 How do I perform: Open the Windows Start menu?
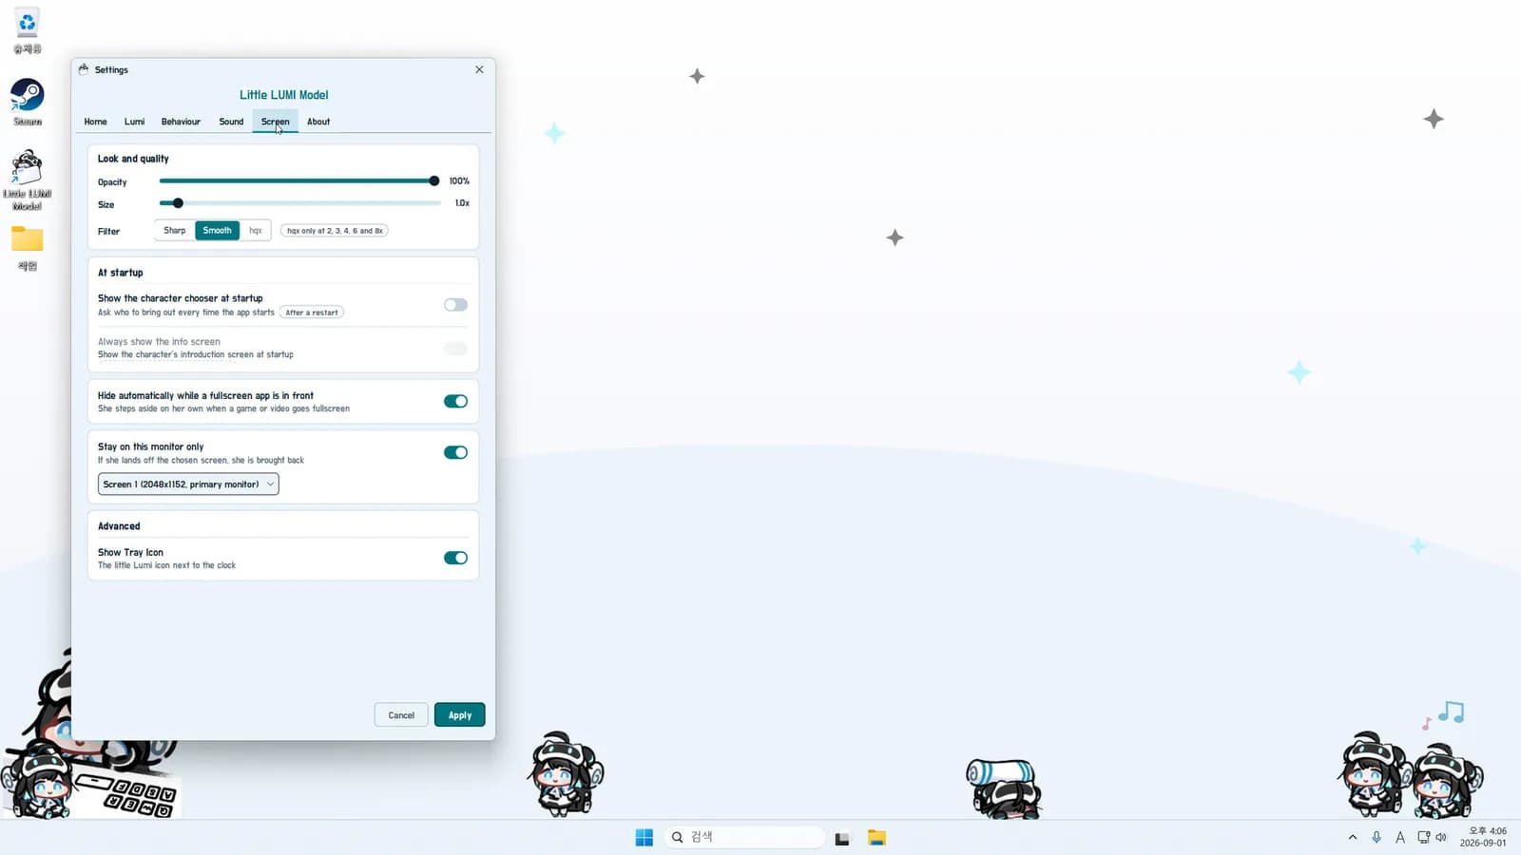tap(644, 837)
